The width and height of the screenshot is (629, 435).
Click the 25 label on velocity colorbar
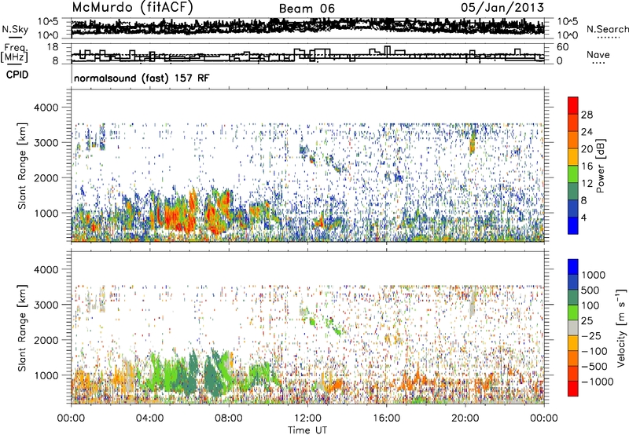point(587,320)
